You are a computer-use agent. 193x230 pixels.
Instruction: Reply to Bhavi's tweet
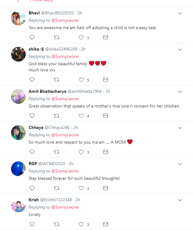(x=32, y=38)
